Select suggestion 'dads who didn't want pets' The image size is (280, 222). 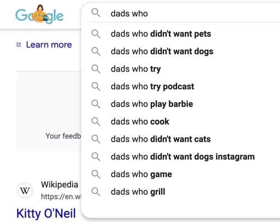coord(180,34)
